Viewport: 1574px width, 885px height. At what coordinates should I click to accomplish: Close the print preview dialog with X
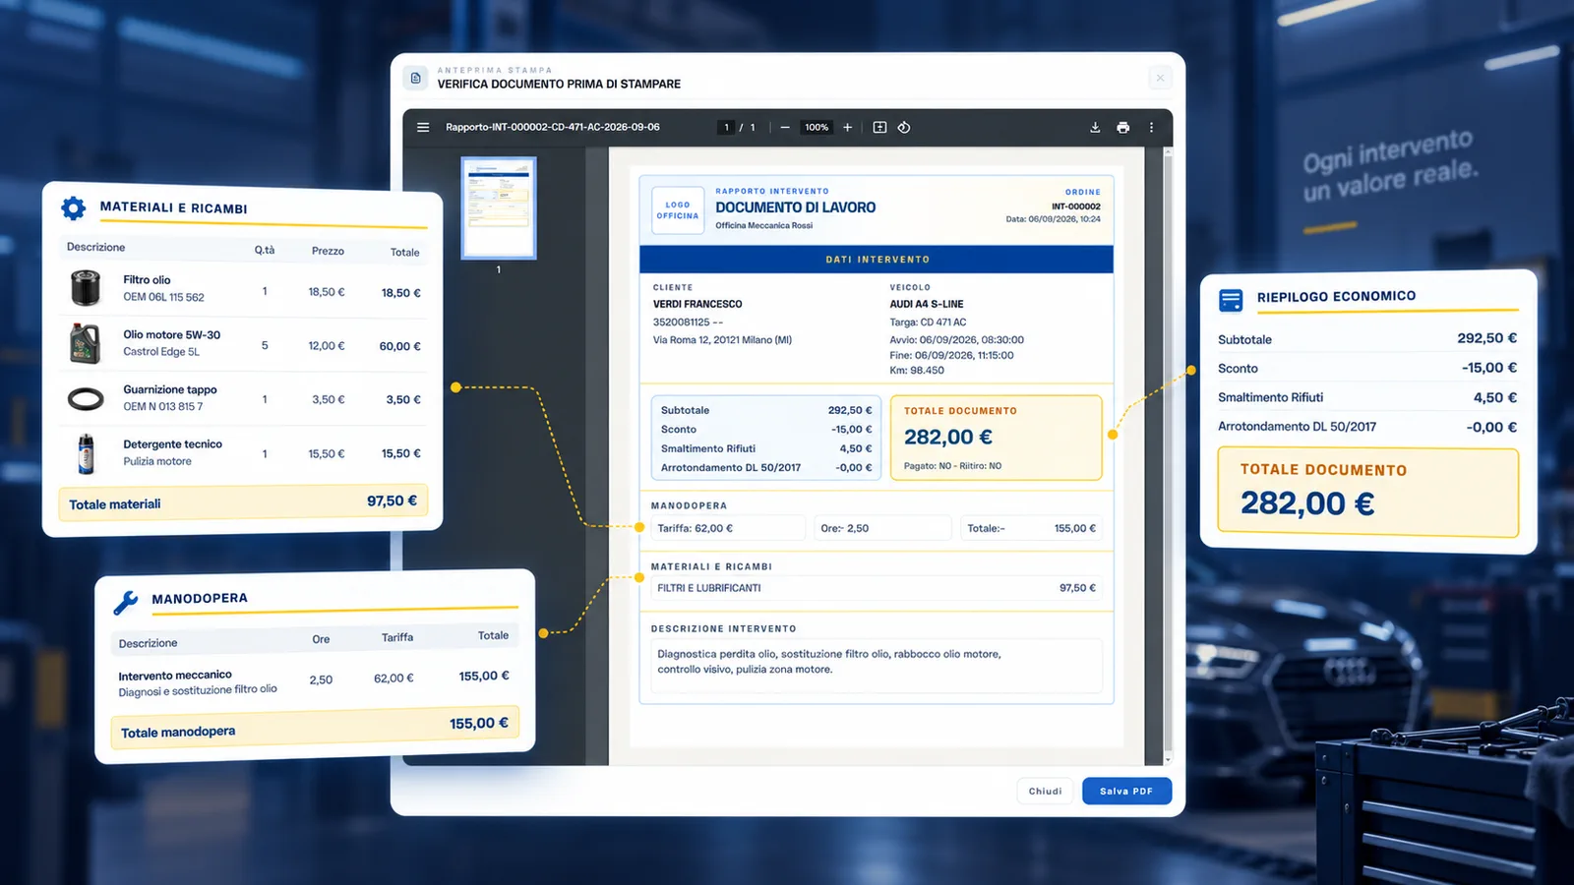pyautogui.click(x=1160, y=78)
